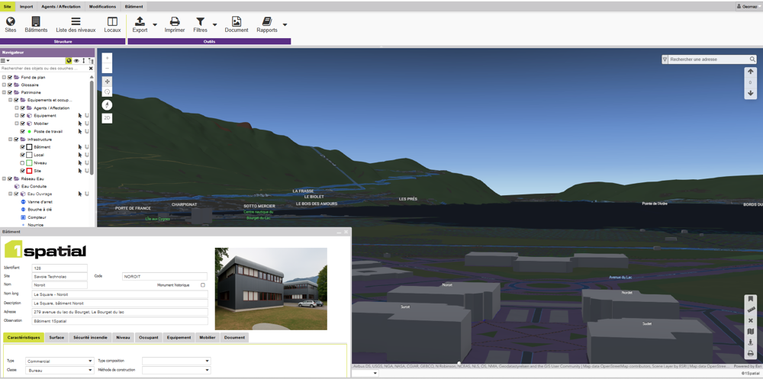Image resolution: width=763 pixels, height=379 pixels.
Task: Switch map to 2D view
Action: tap(107, 118)
